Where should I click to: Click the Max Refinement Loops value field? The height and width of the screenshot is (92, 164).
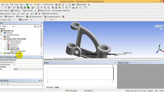click(28, 62)
